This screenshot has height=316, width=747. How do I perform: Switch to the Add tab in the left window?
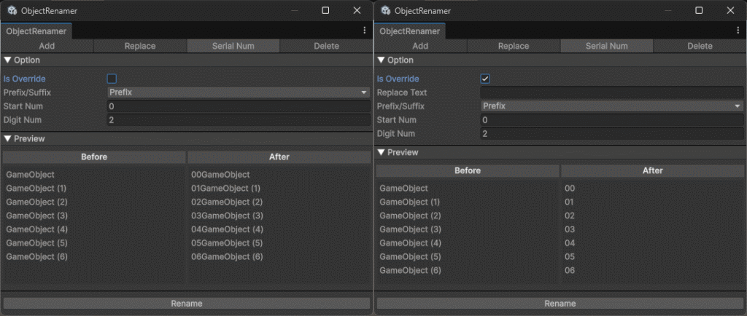47,46
